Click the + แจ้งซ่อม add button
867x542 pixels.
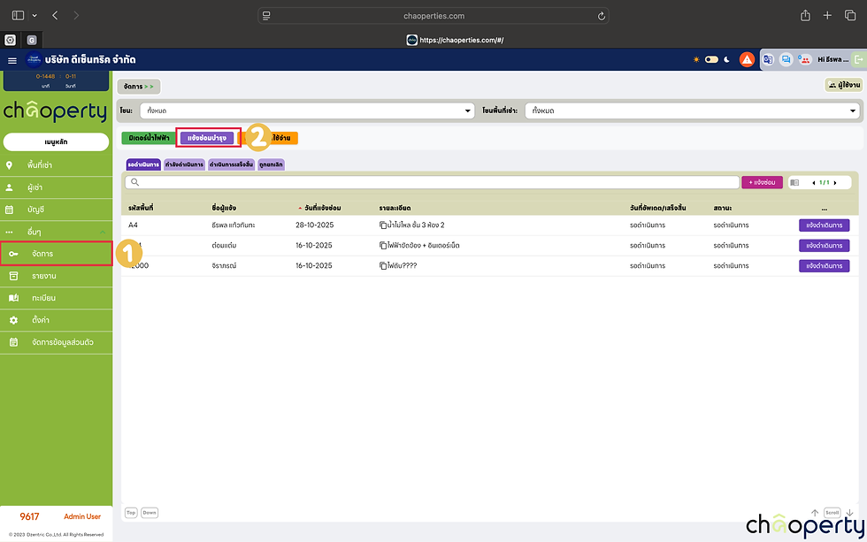tap(762, 182)
